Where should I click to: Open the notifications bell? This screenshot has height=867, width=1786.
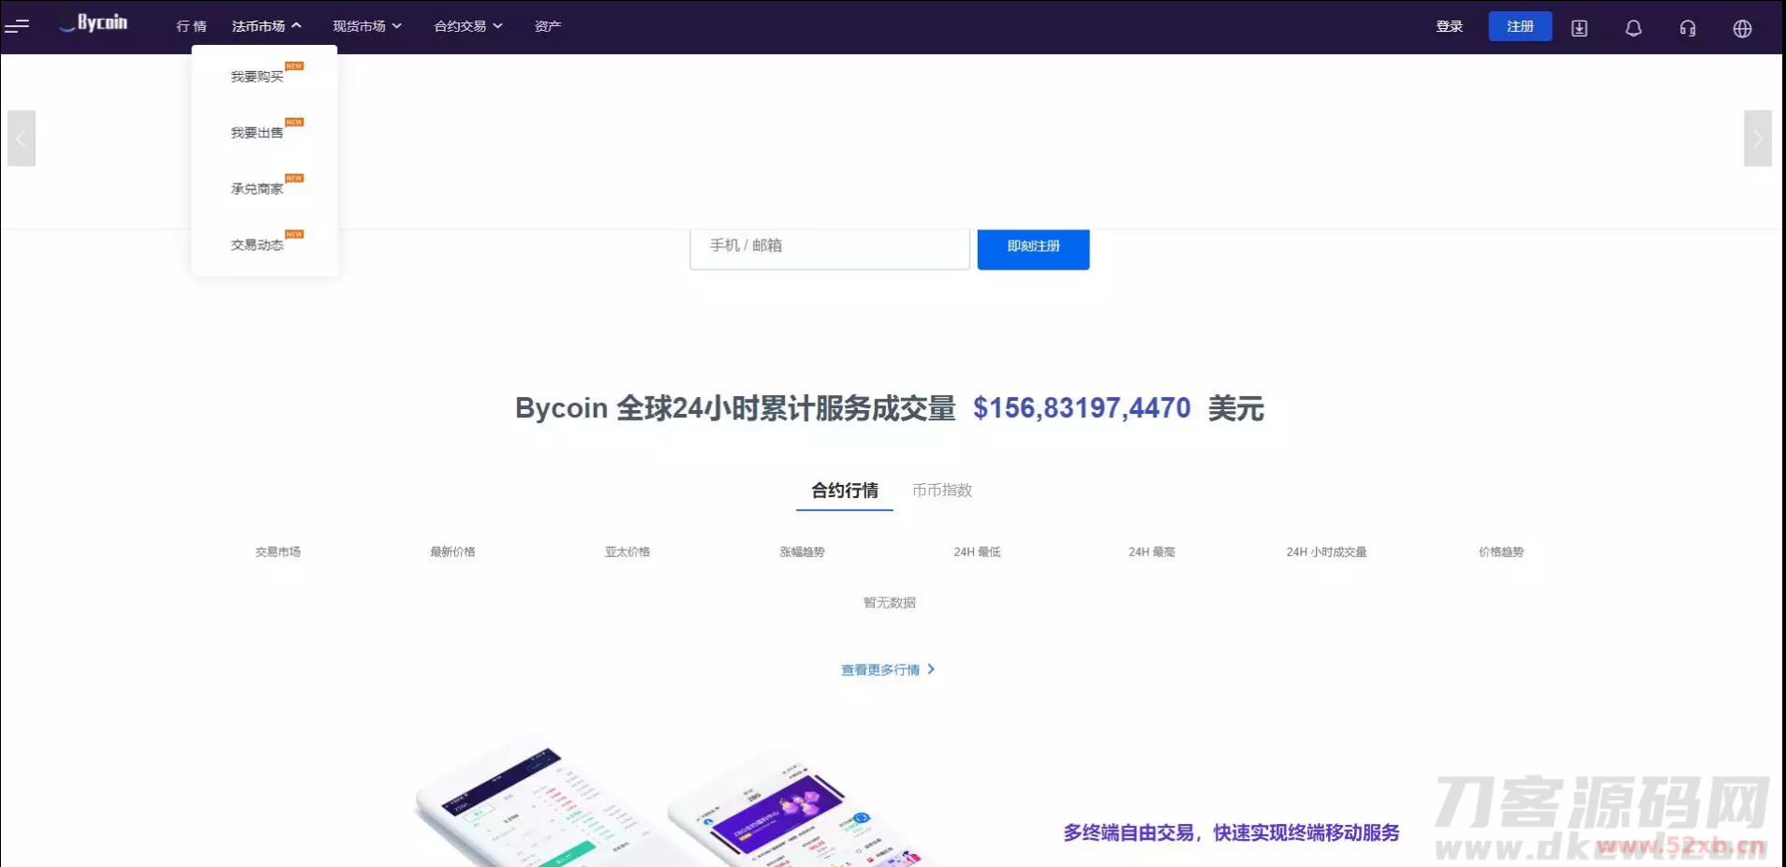1633,28
